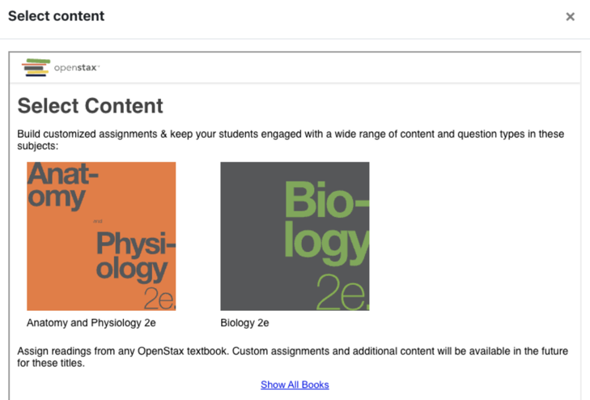Click the small "and" on Anatomy cover
The height and width of the screenshot is (400, 590).
pyautogui.click(x=98, y=220)
